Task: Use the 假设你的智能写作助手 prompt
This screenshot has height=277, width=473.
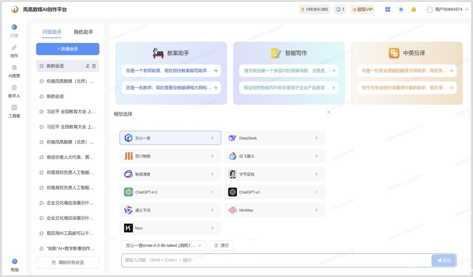Action: (289, 88)
